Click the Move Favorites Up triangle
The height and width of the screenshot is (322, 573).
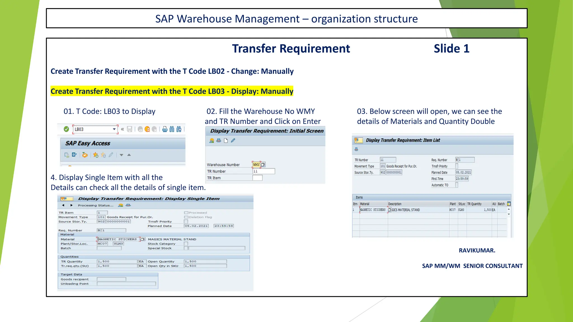tap(129, 155)
